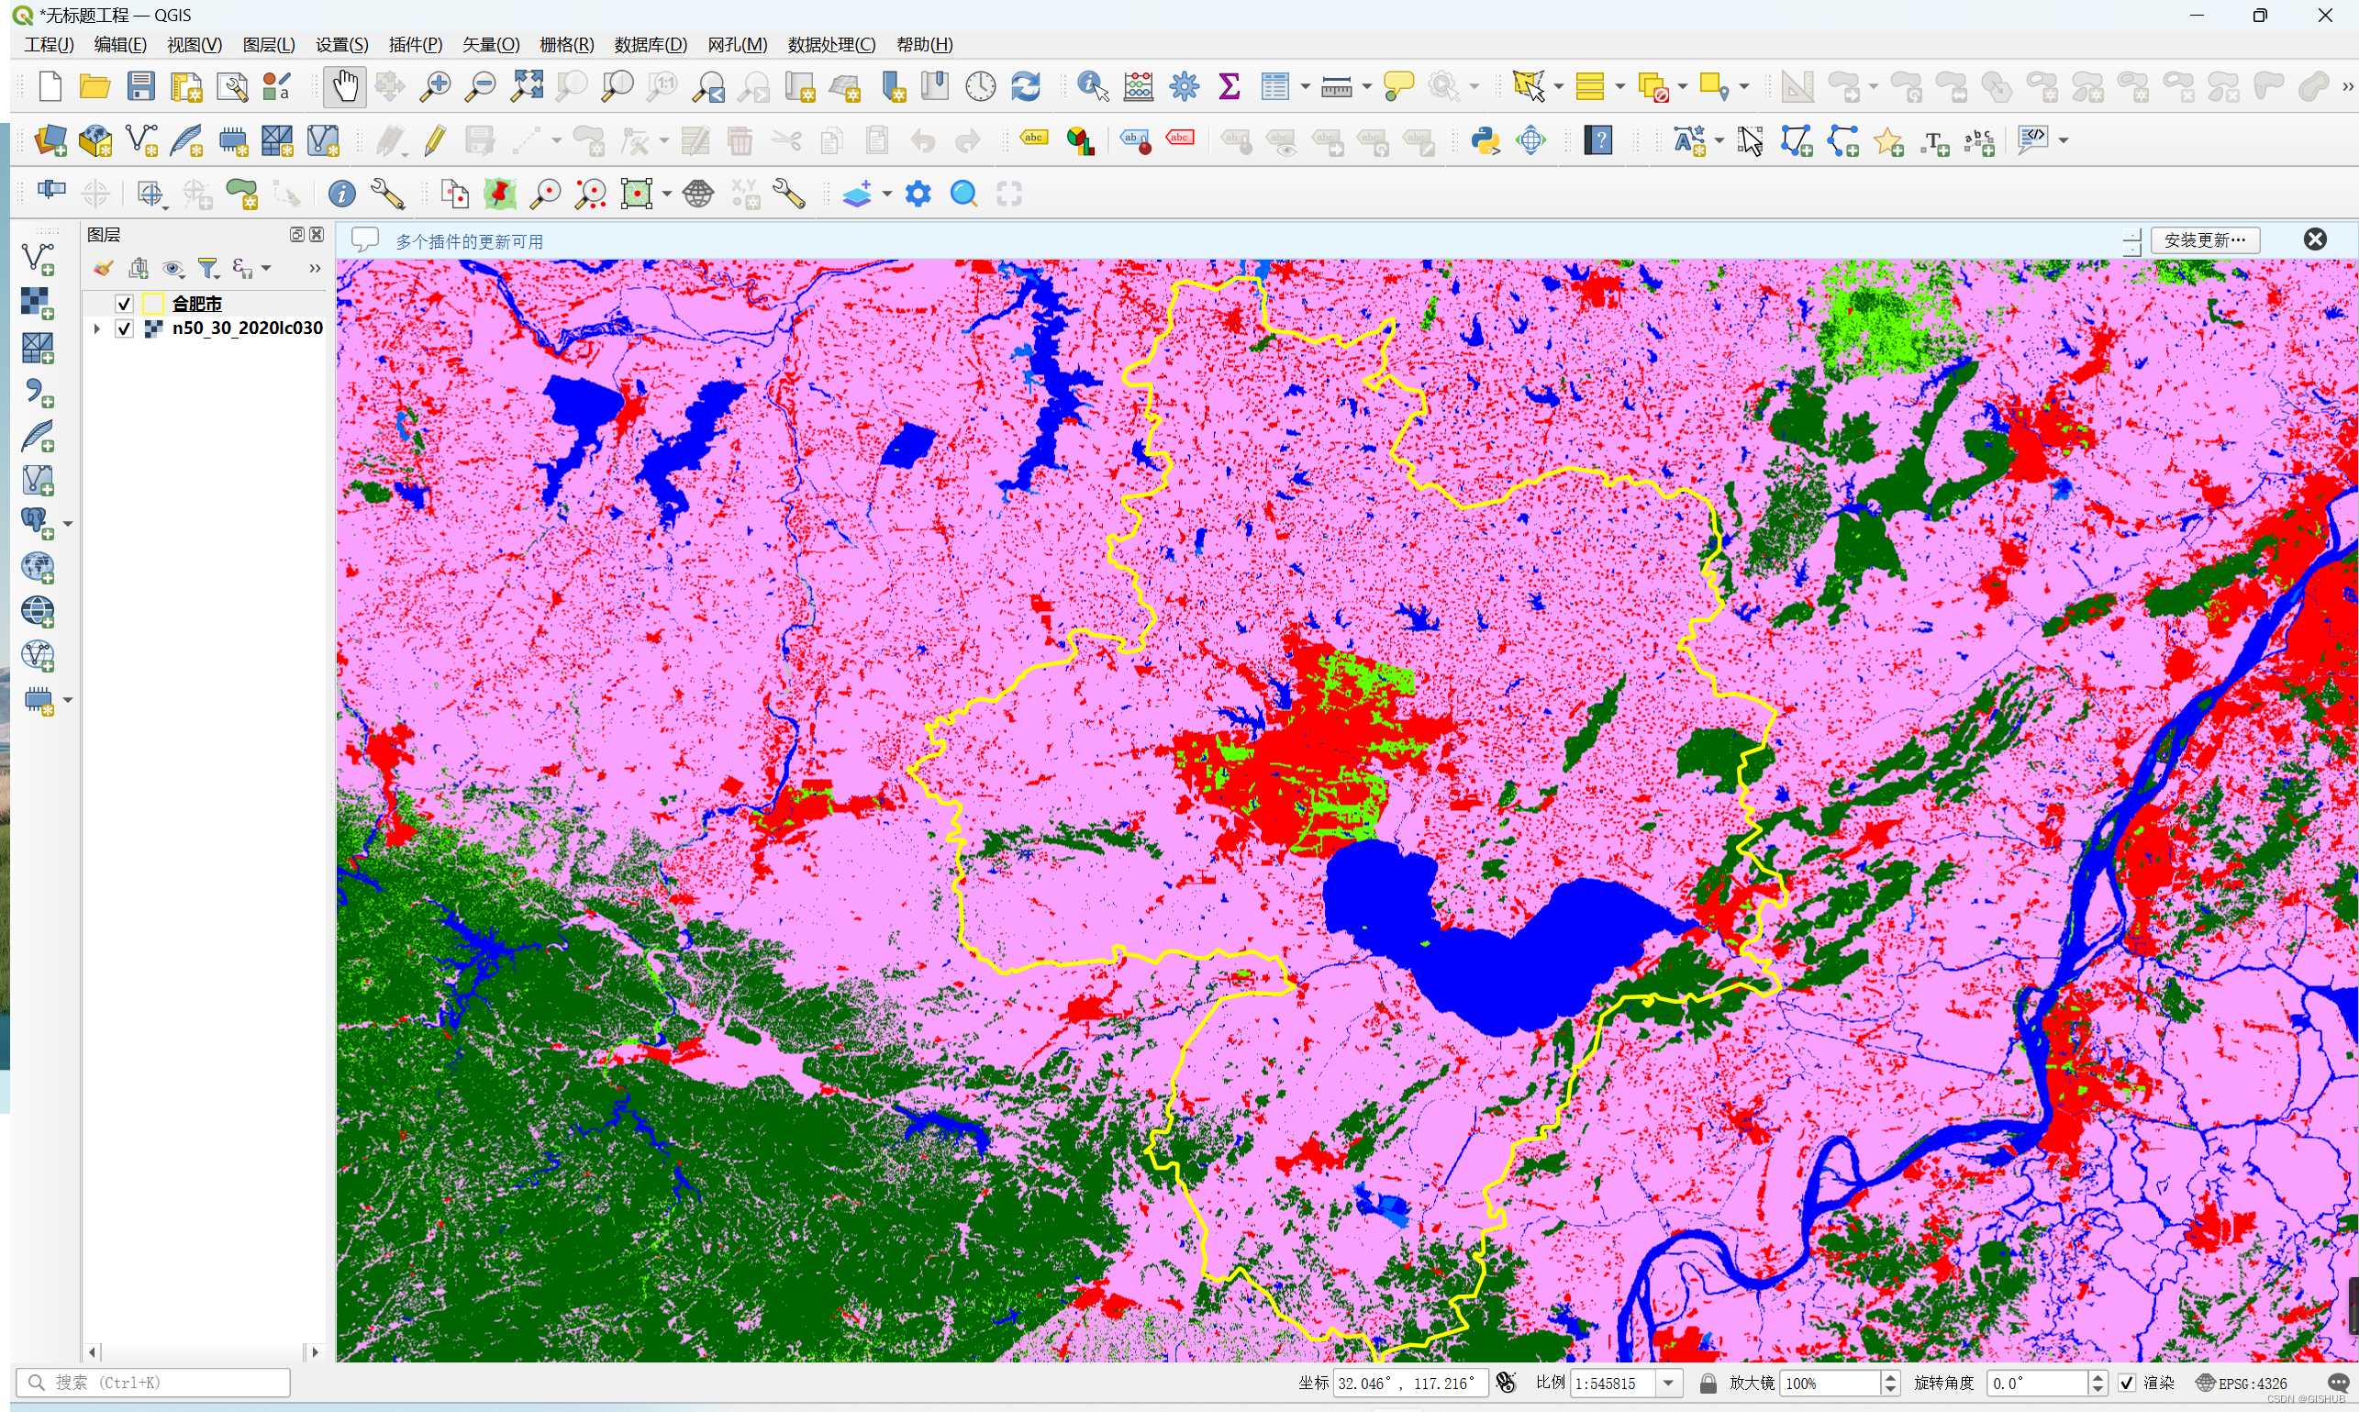2359x1412 pixels.
Task: Open the Processing Toolbox gear icon
Action: click(x=1185, y=86)
